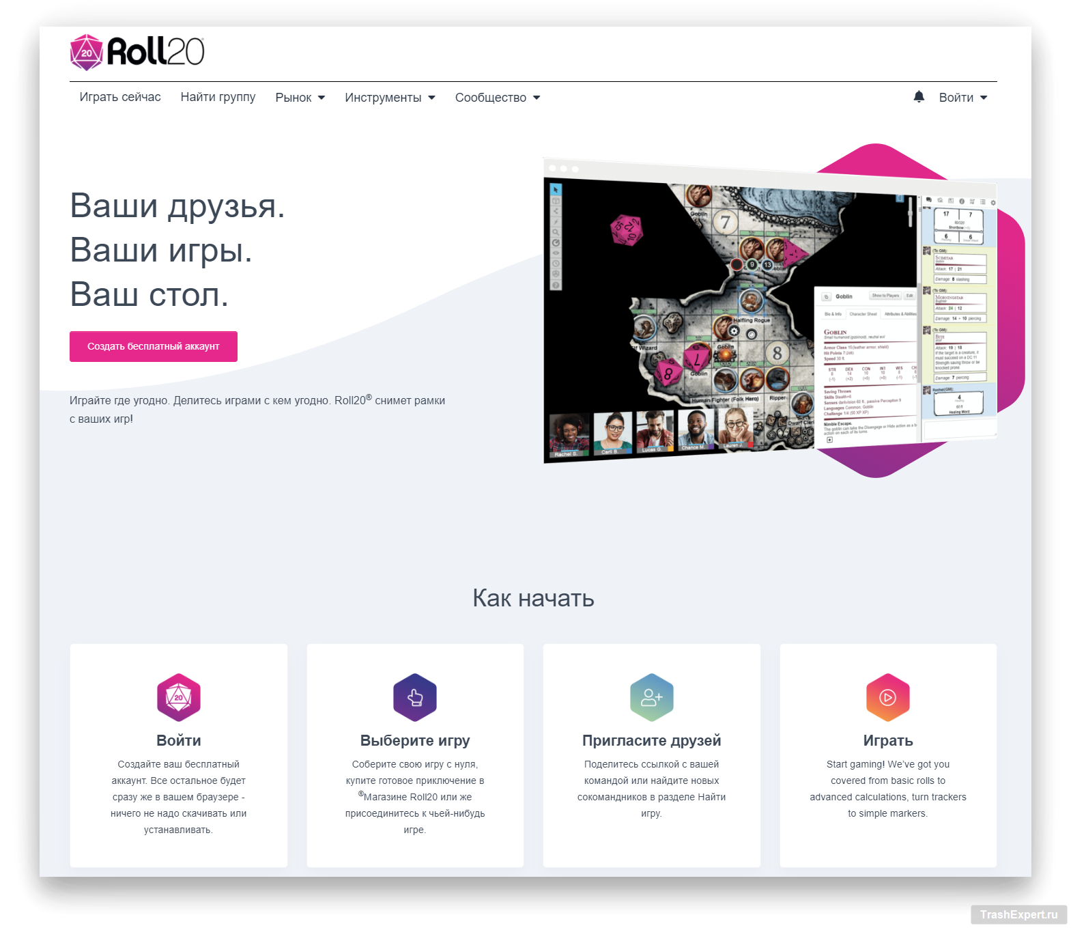Go to the Найти группу page
1071x928 pixels.
[218, 97]
